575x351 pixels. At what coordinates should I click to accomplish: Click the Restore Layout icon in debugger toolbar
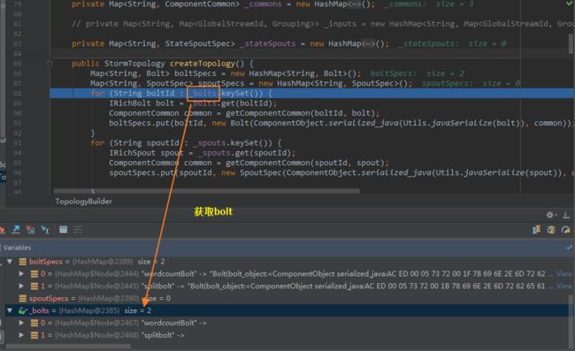(x=536, y=229)
